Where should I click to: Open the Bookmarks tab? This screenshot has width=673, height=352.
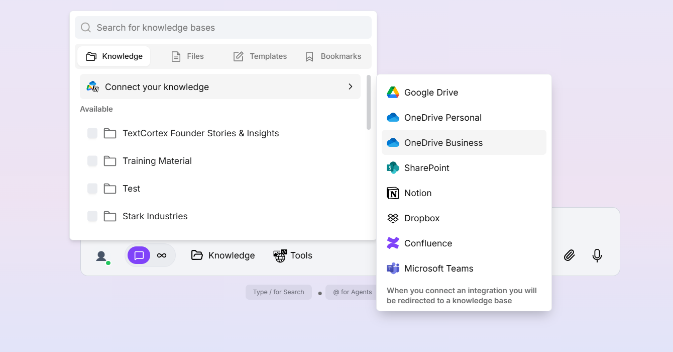click(333, 56)
